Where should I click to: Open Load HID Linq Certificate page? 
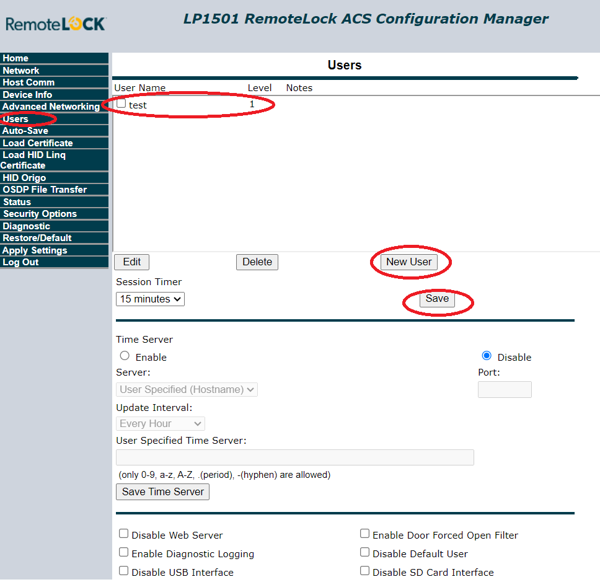click(x=54, y=160)
